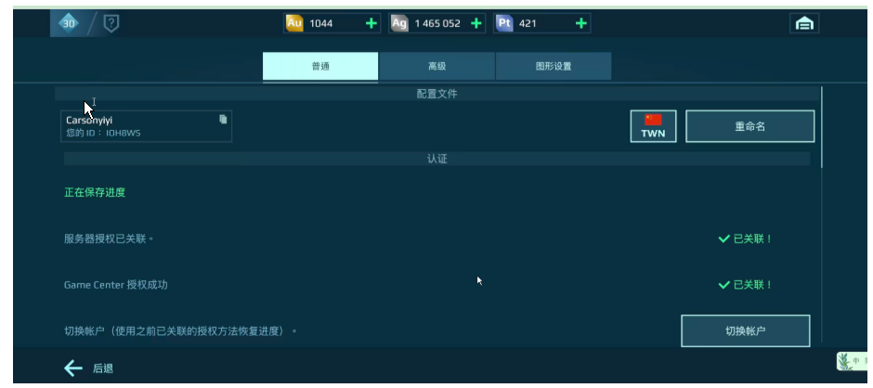Click the 1 465 052 silver amount
The width and height of the screenshot is (873, 388).
point(437,23)
